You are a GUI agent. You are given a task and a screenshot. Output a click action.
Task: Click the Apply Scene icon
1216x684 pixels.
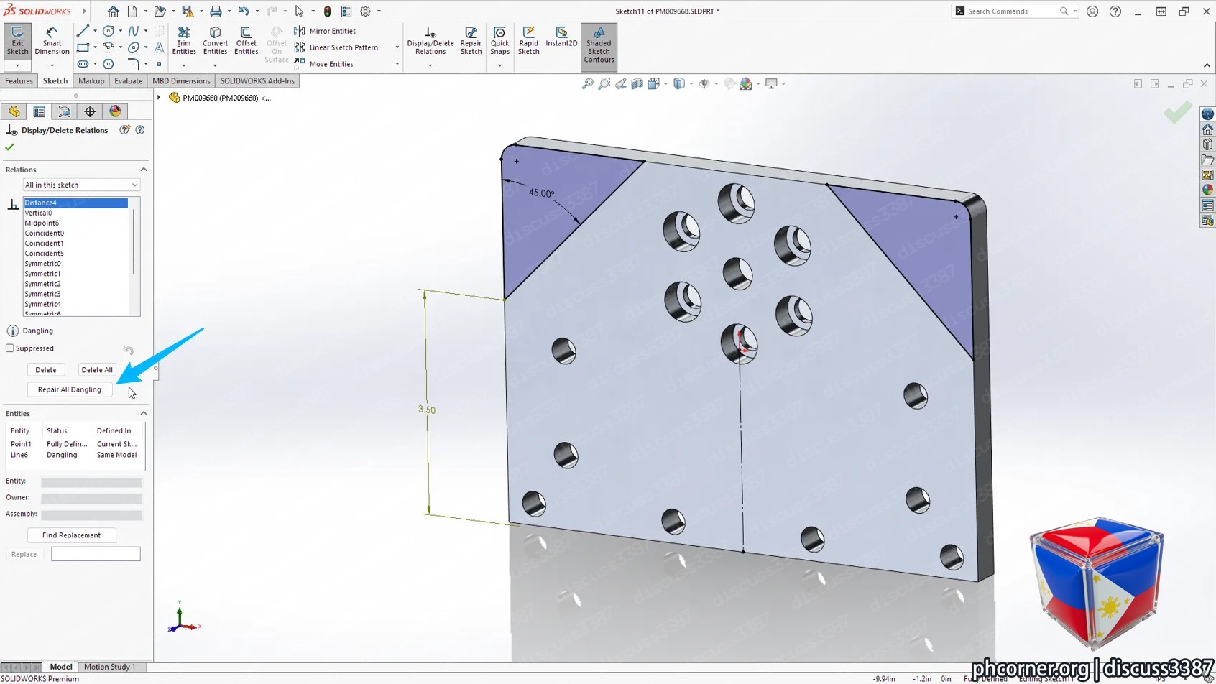[x=746, y=84]
